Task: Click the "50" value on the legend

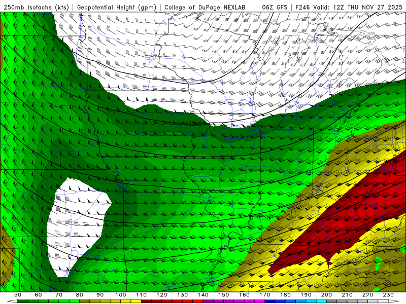Action: pos(18,295)
